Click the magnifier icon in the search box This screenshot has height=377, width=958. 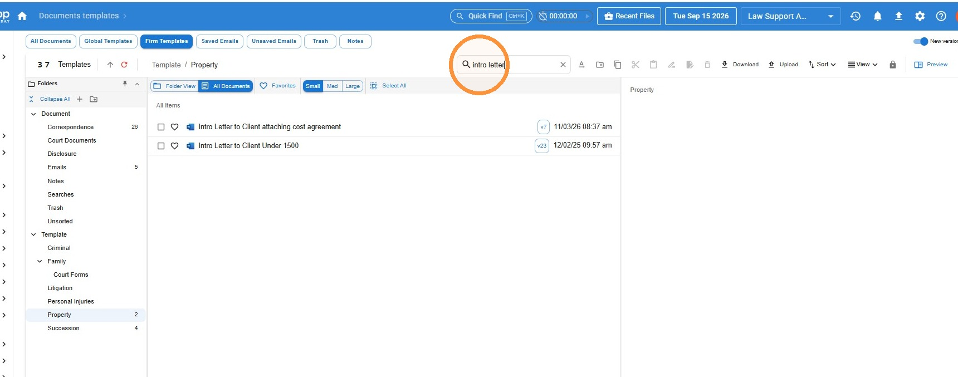coord(466,65)
